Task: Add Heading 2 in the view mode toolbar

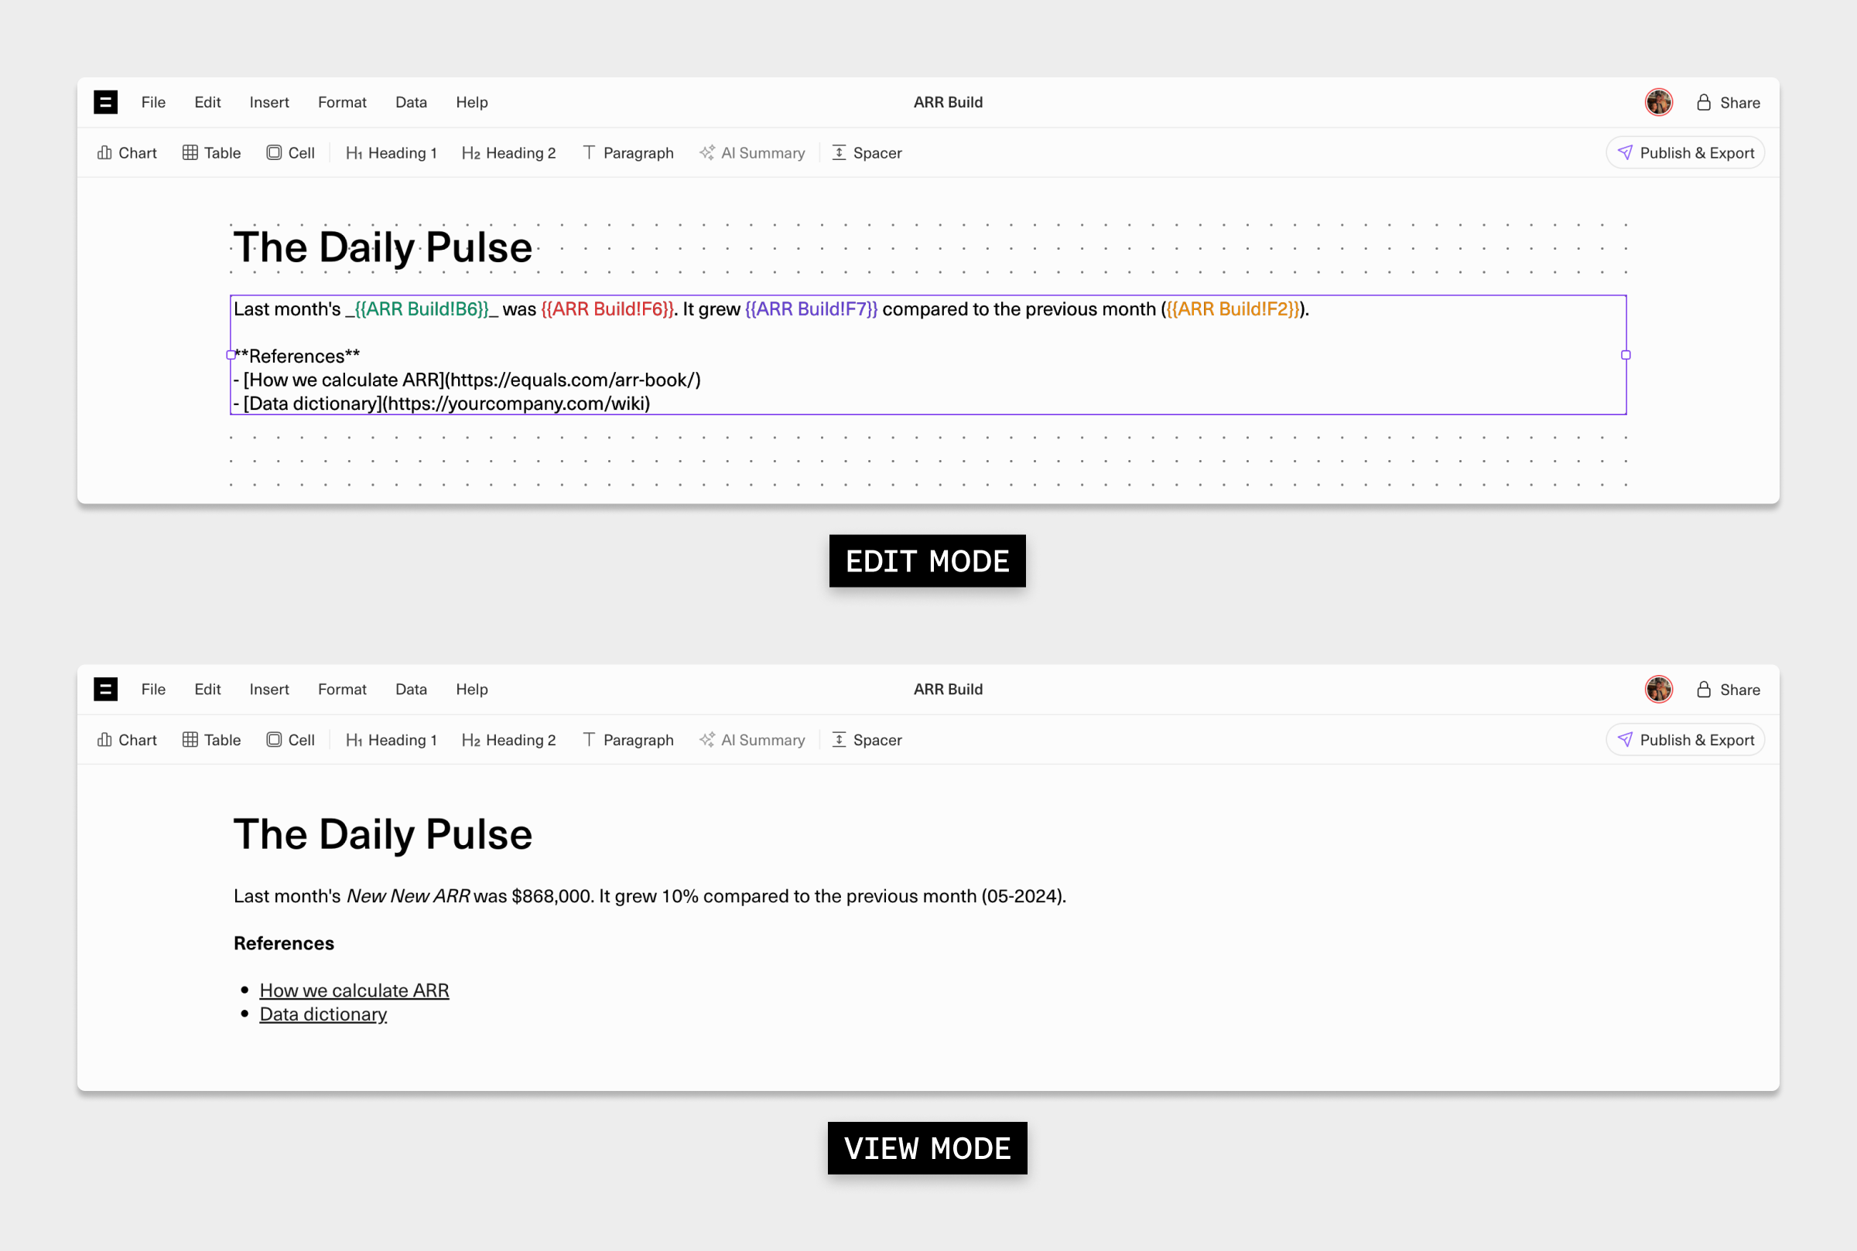Action: point(508,740)
